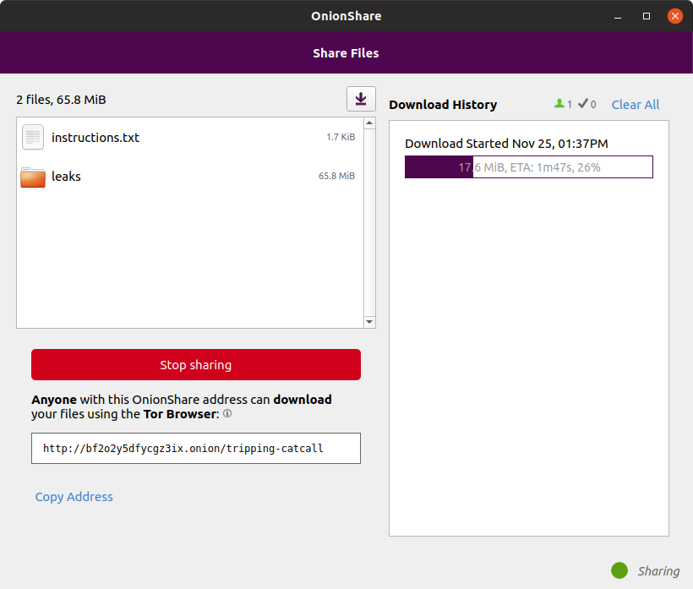Viewport: 693px width, 589px height.
Task: Copy the OnionShare address
Action: pos(74,497)
